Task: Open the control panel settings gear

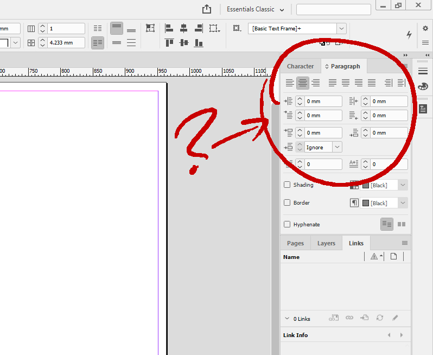Action: point(425,28)
